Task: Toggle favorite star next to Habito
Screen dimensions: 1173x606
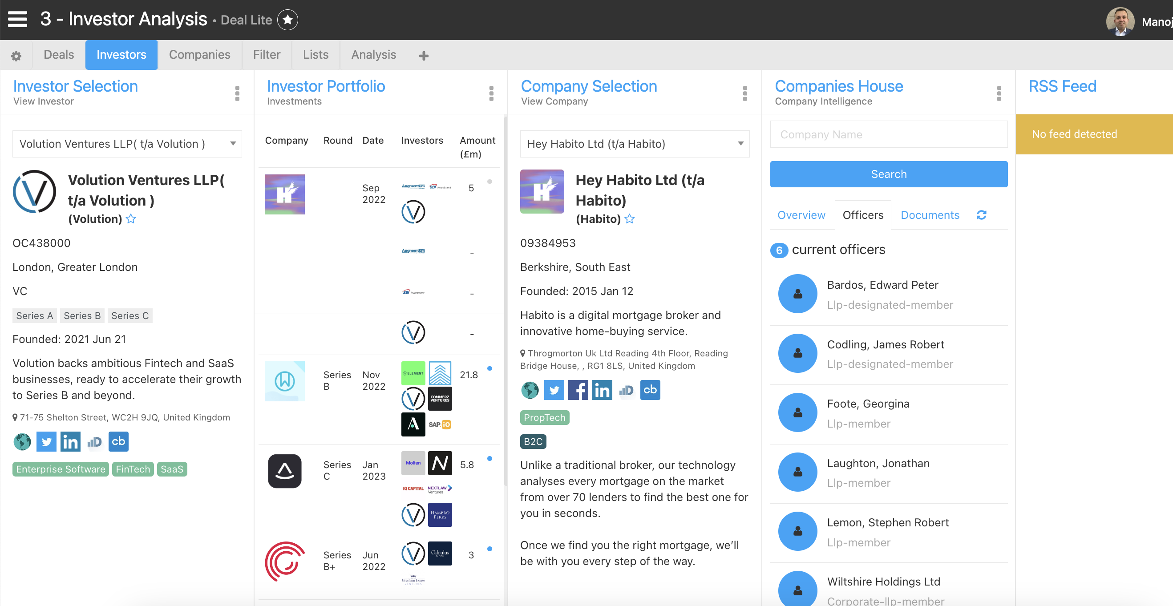Action: pos(630,219)
